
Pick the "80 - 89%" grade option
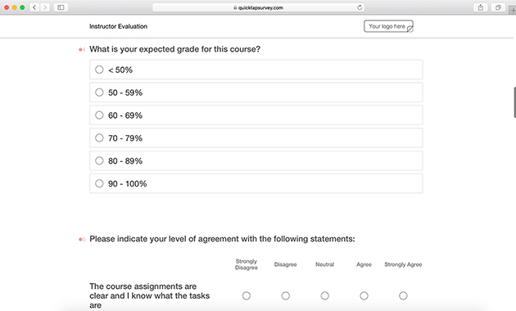pos(256,160)
